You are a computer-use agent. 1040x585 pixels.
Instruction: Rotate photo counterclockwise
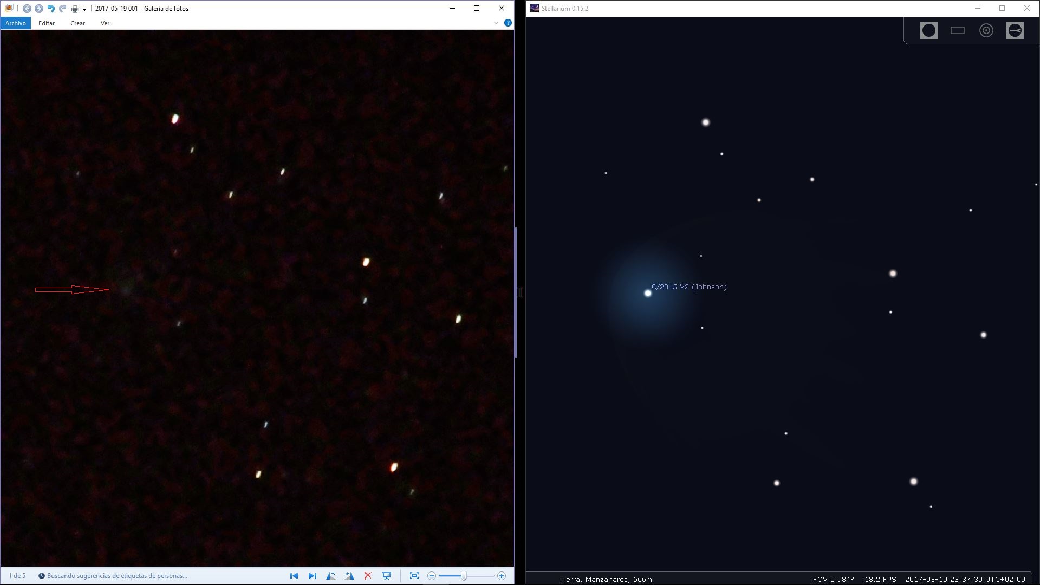330,576
